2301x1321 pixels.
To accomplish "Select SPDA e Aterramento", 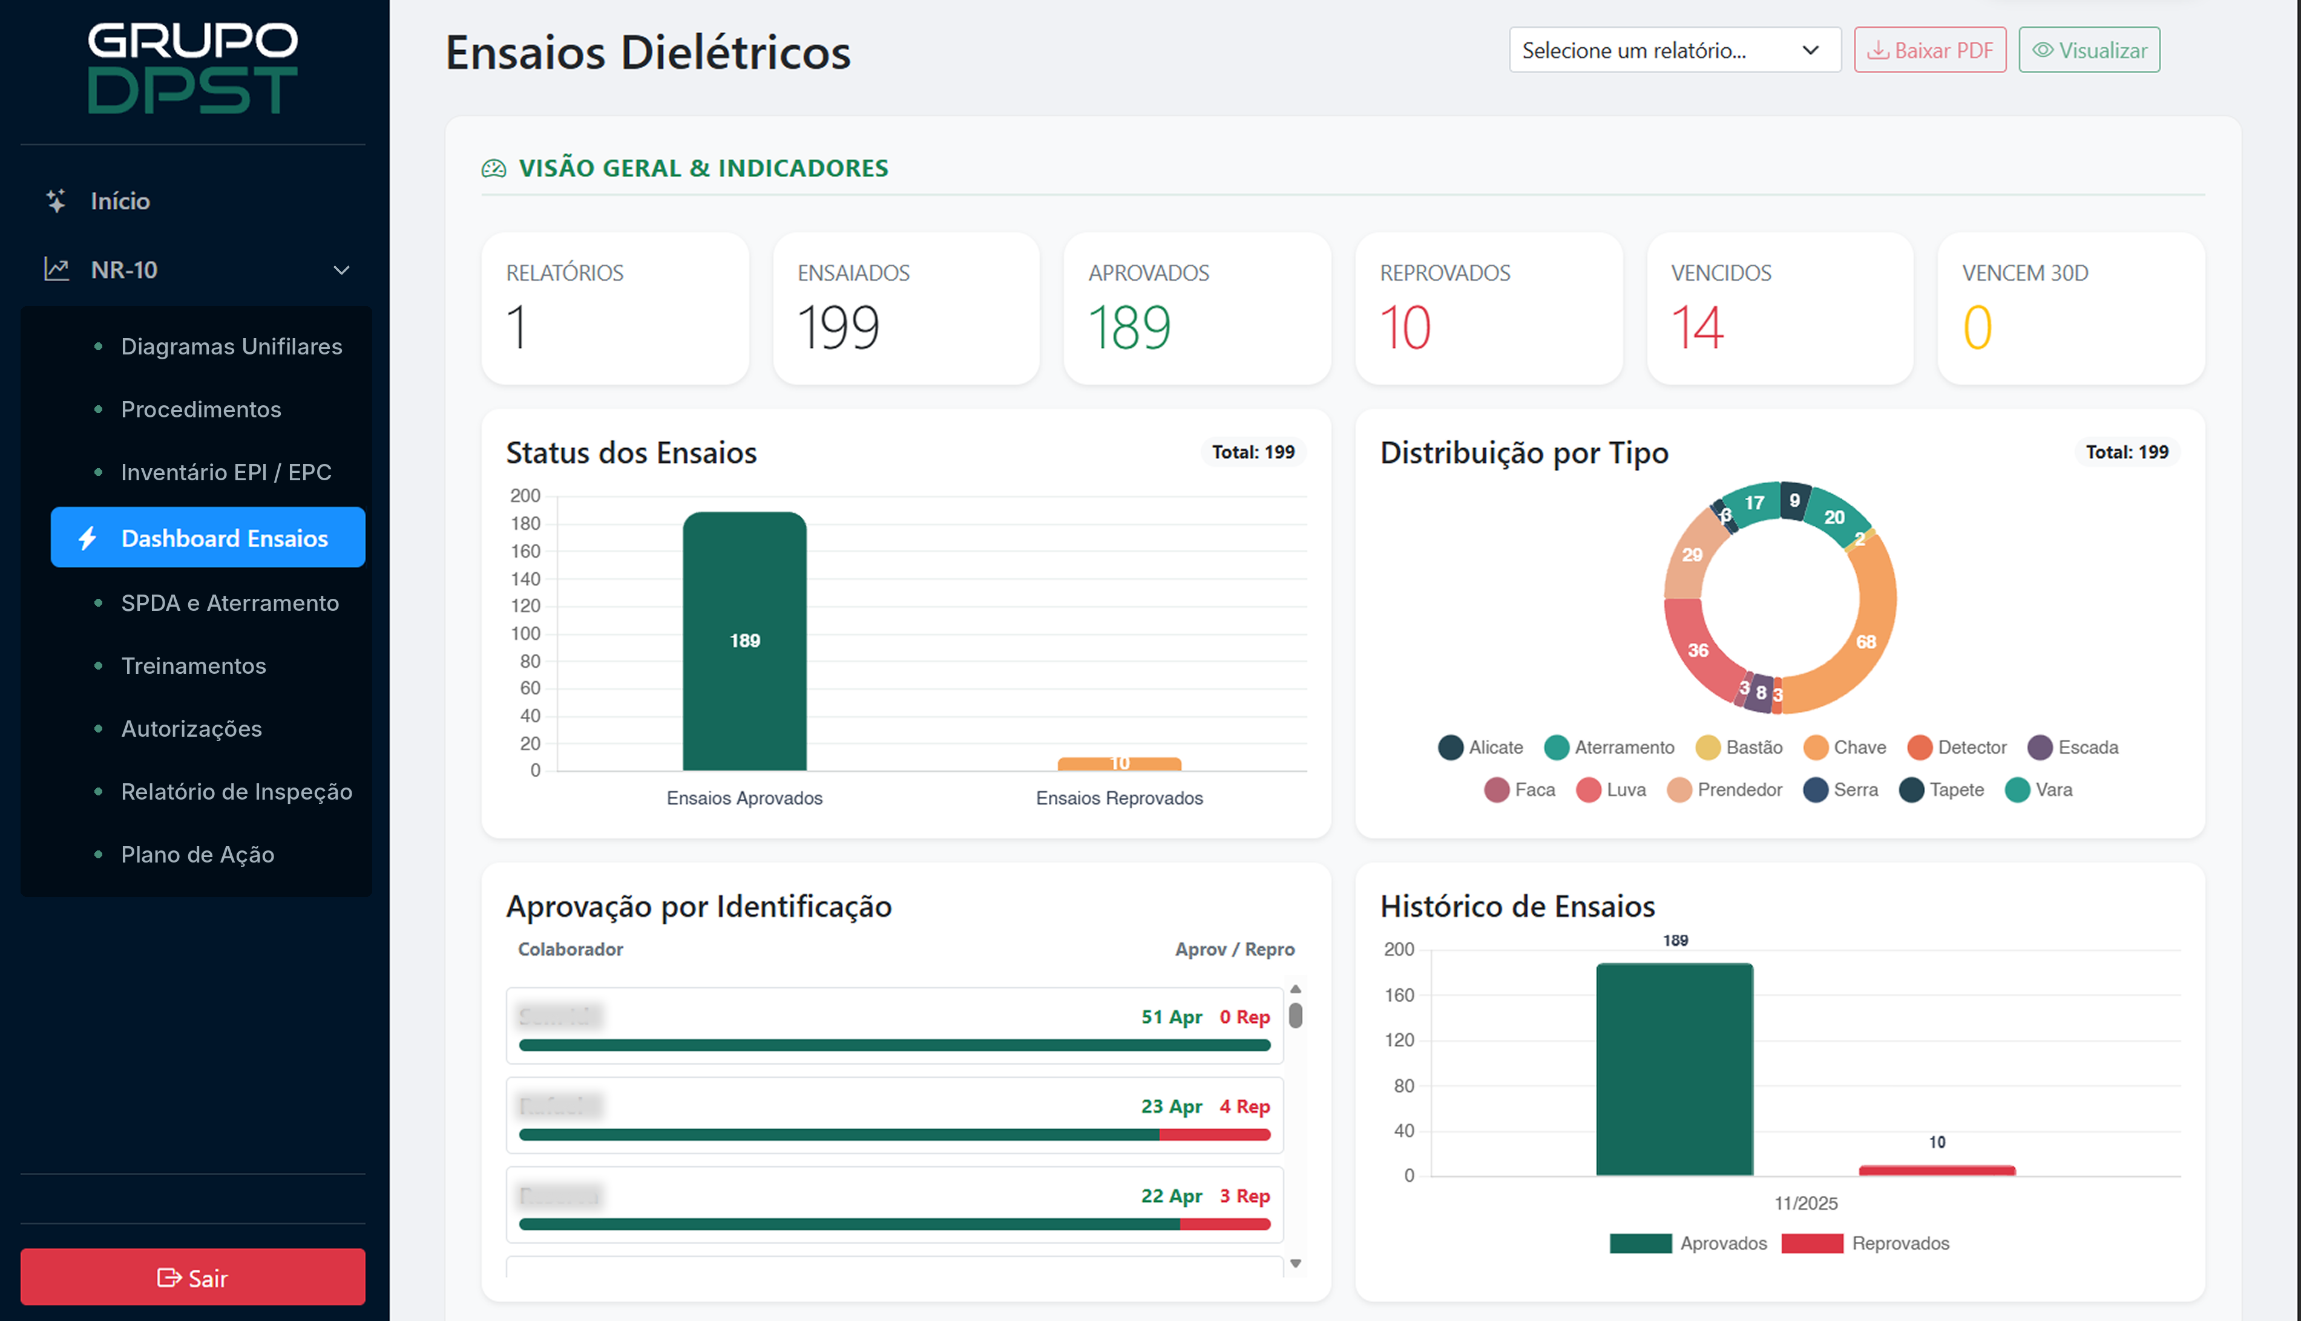I will pos(229,604).
